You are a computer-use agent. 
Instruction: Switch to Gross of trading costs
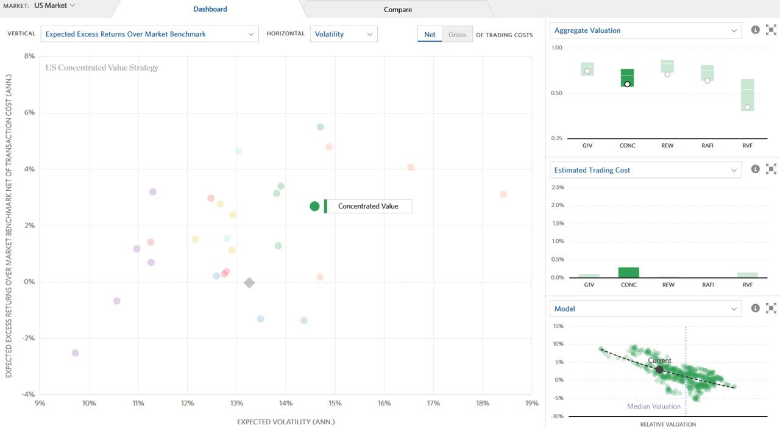(457, 34)
